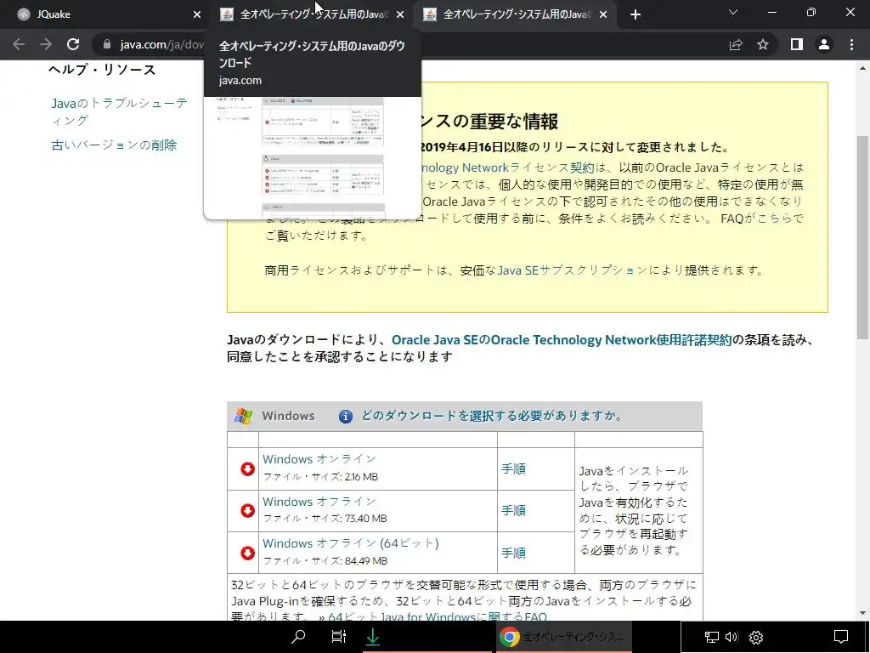Download the 32-bit Windows オフライン link
This screenshot has height=653, width=870.
click(319, 502)
